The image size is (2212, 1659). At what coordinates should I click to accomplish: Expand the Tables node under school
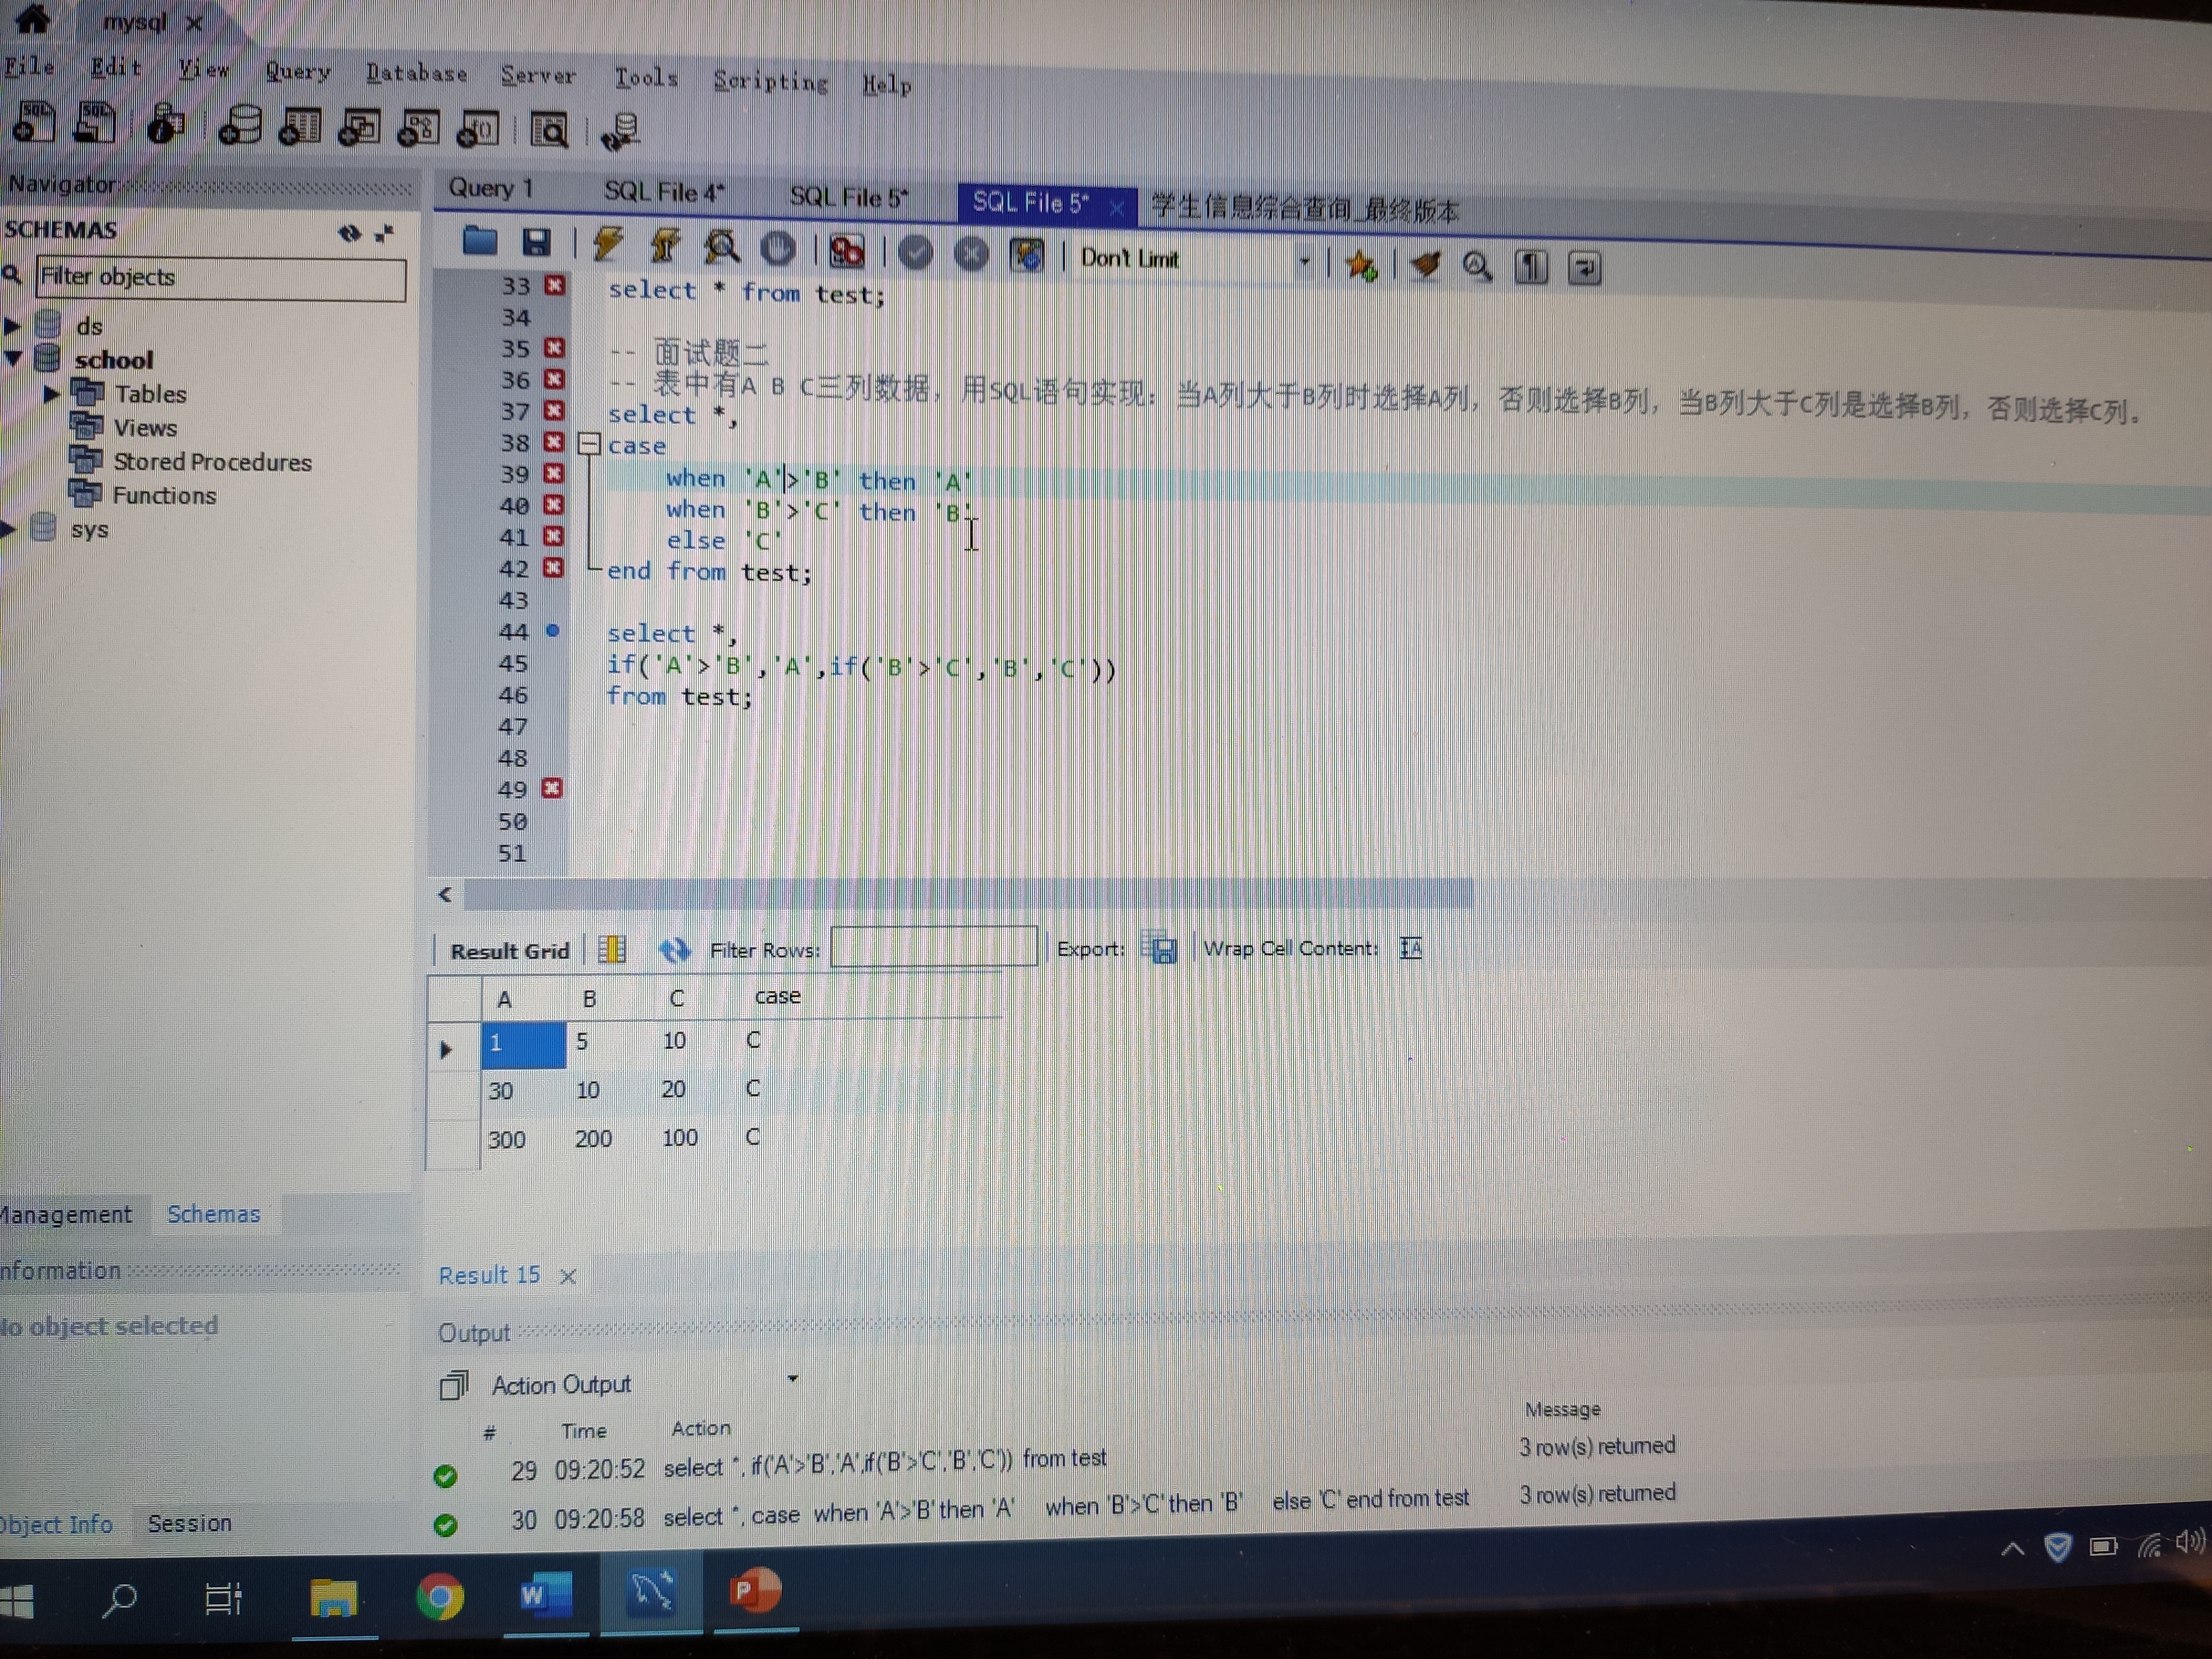(51, 394)
